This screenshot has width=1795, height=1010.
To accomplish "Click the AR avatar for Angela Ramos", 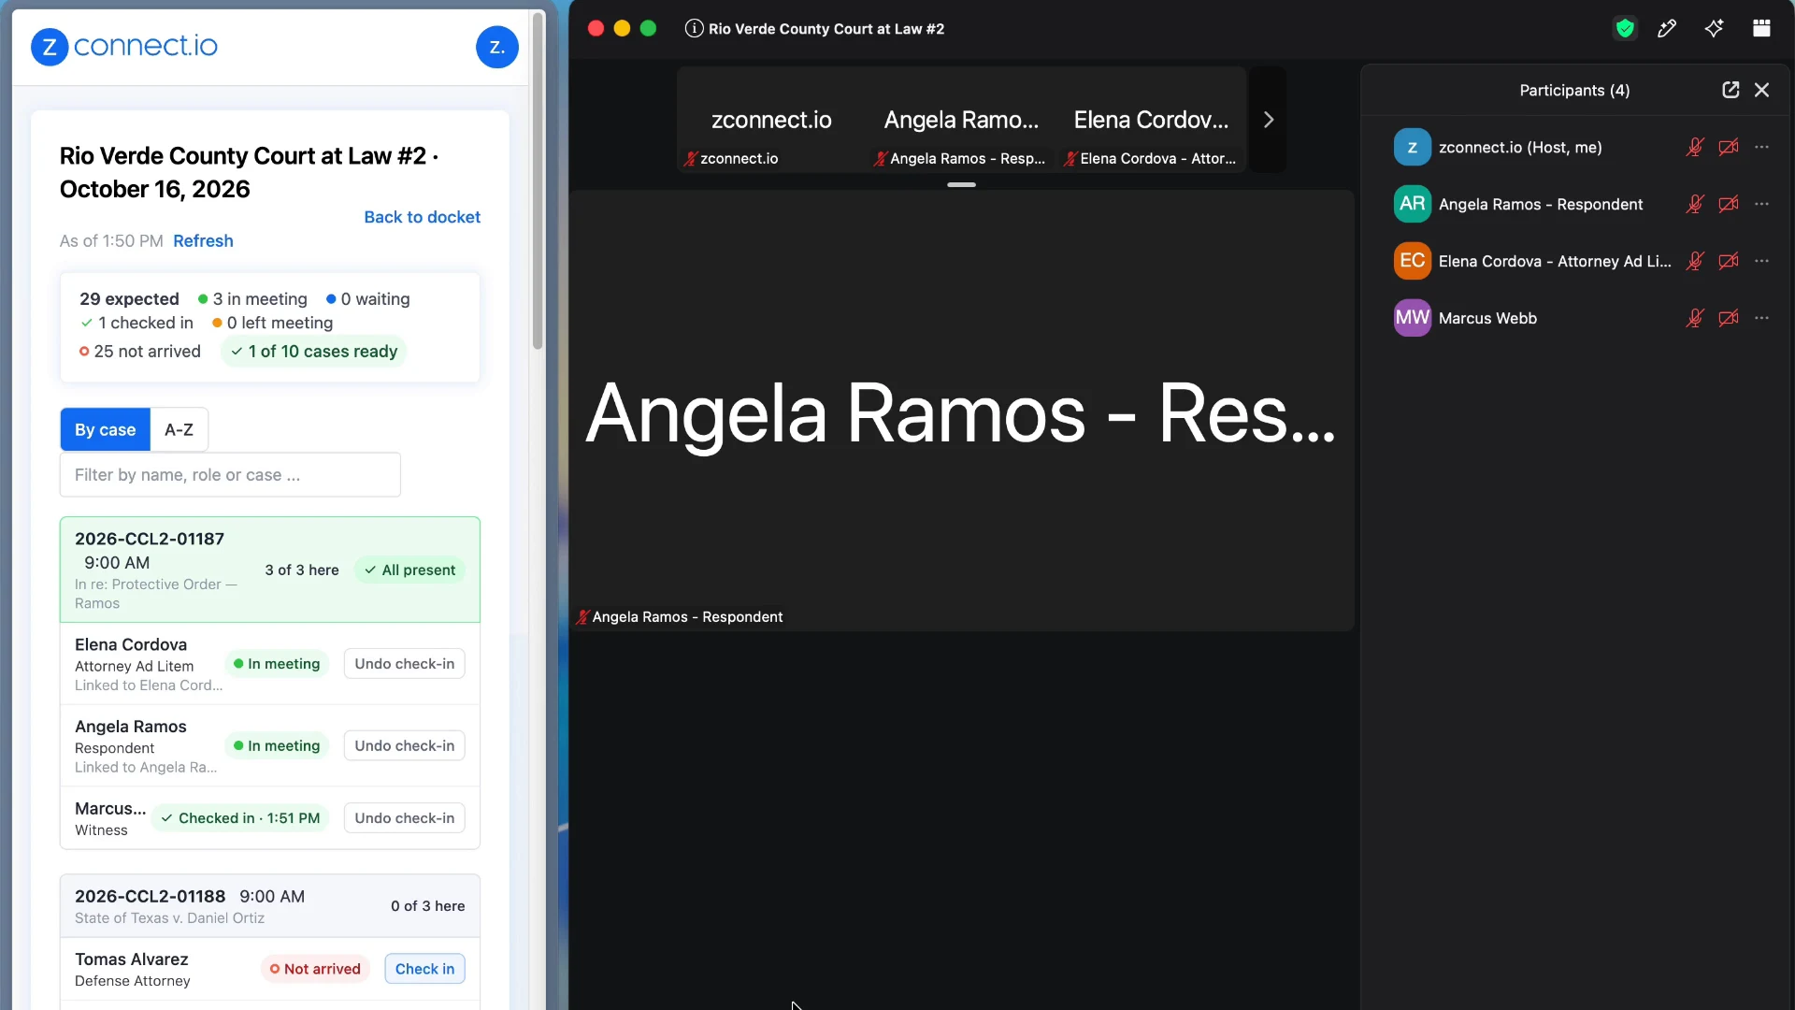I will (x=1412, y=204).
